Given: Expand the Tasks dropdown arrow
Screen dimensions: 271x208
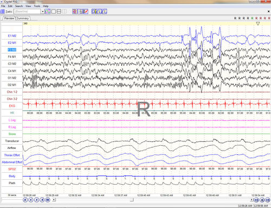Looking at the screenshot, I should [43, 11].
